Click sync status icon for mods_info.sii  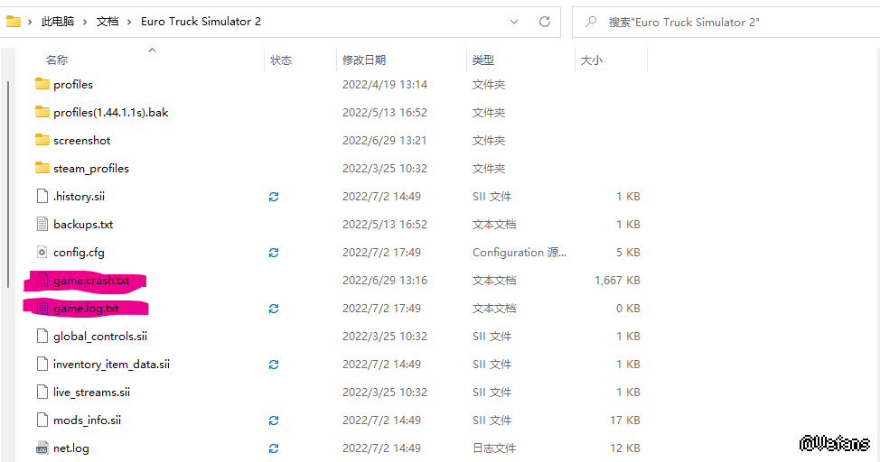(x=274, y=420)
